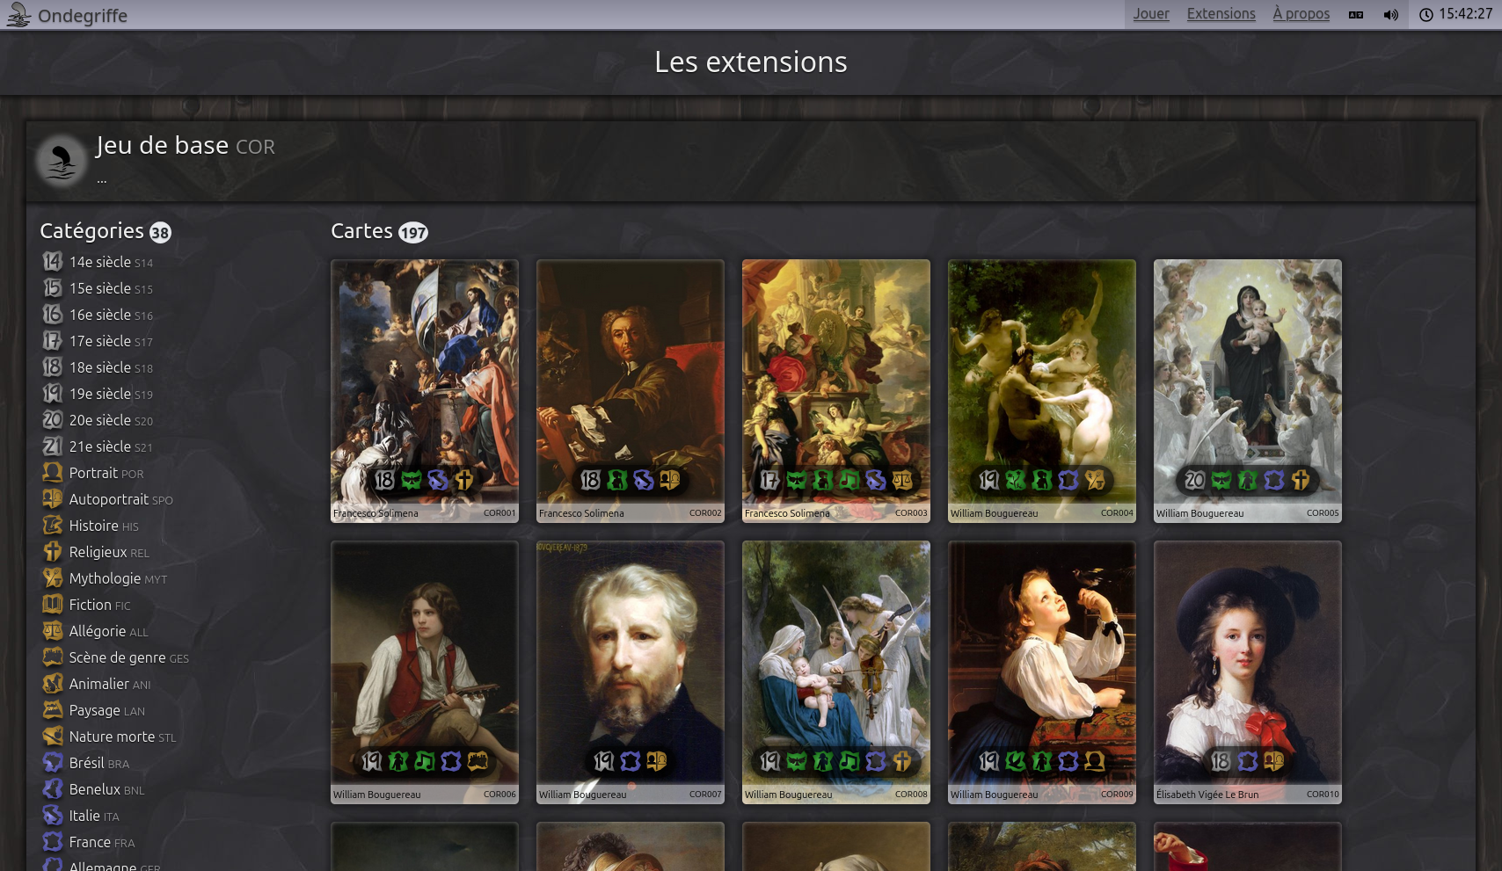Click the Paysage category icon

(53, 709)
